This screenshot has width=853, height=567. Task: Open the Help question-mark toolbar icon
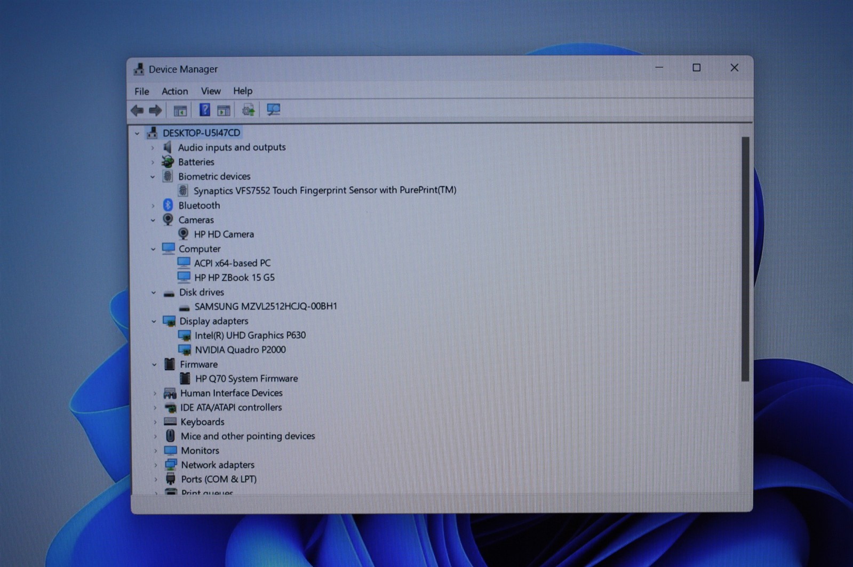coord(204,110)
